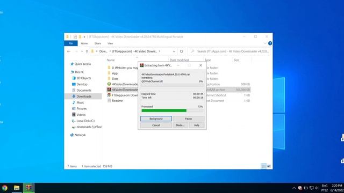Screen dimensions: 344x193
Task: Select Downloads in the sidebar
Action: coord(83,96)
